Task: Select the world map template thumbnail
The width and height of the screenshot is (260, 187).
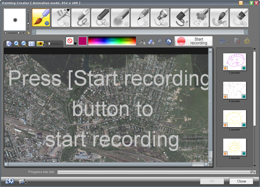Action: [234, 90]
